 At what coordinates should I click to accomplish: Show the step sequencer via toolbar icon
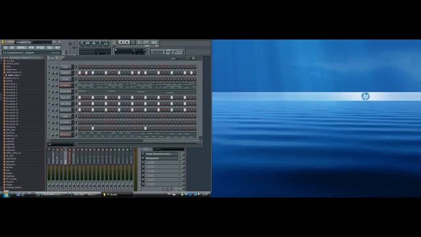click(x=87, y=42)
